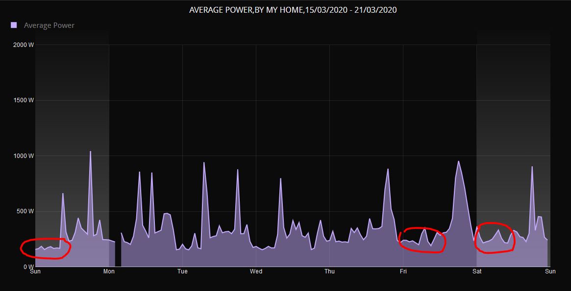Toggle the Average Power legend label
Viewport: 571px width, 291px height.
(49, 25)
